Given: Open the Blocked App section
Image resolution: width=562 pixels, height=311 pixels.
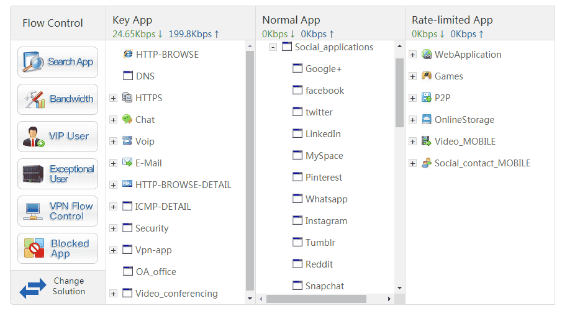Looking at the screenshot, I should [x=58, y=248].
